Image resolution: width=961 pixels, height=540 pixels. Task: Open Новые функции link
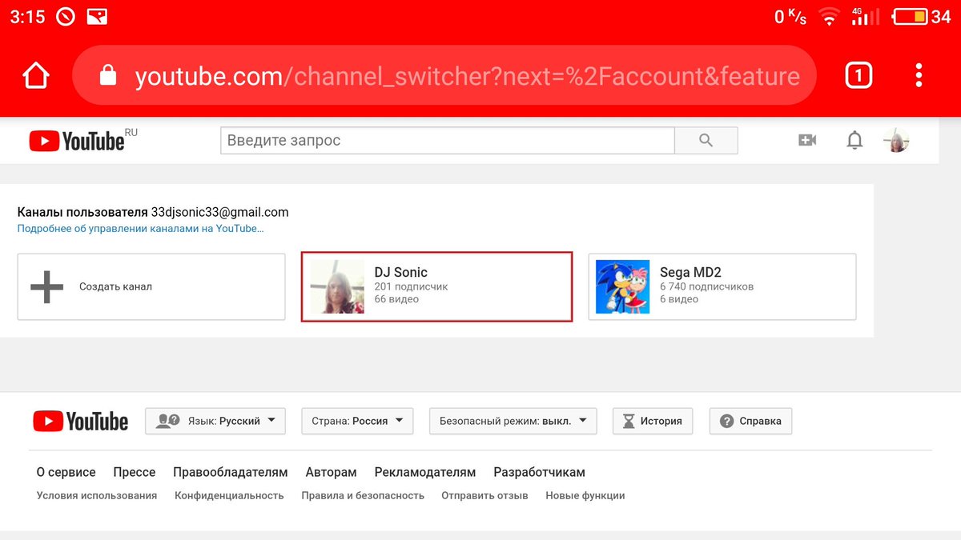[x=585, y=495]
